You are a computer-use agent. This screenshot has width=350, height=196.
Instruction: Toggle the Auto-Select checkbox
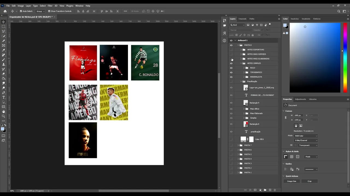pyautogui.click(x=21, y=11)
